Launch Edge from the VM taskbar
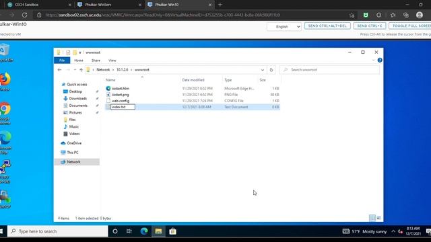The width and height of the screenshot is (431, 242). (144, 231)
